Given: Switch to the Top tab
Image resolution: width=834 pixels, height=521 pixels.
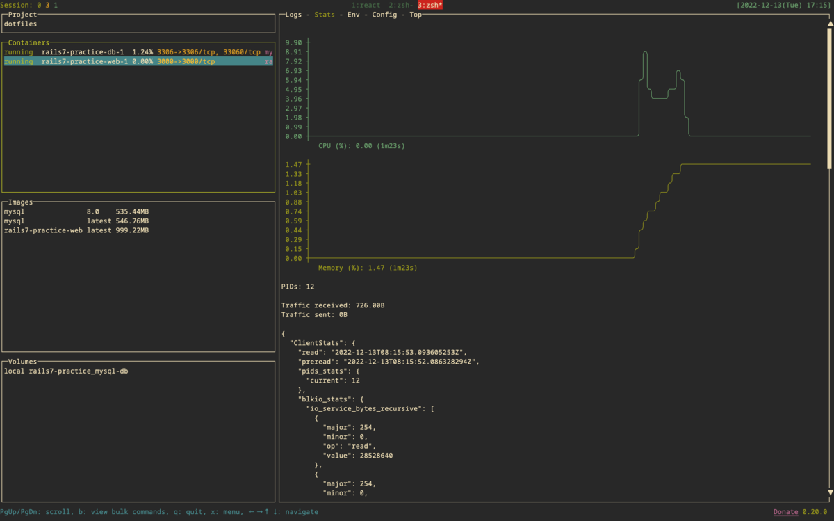Looking at the screenshot, I should click(415, 15).
